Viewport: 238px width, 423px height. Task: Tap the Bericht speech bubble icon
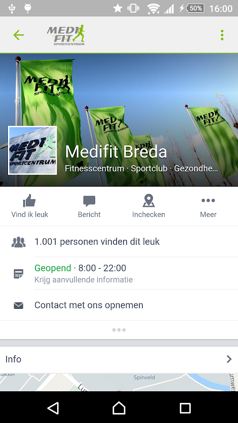(x=89, y=201)
